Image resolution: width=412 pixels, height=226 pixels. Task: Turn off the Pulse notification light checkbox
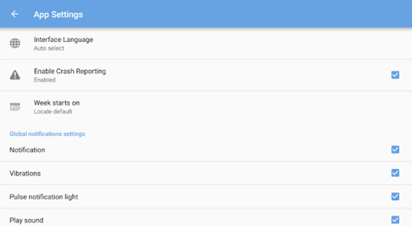click(x=395, y=196)
